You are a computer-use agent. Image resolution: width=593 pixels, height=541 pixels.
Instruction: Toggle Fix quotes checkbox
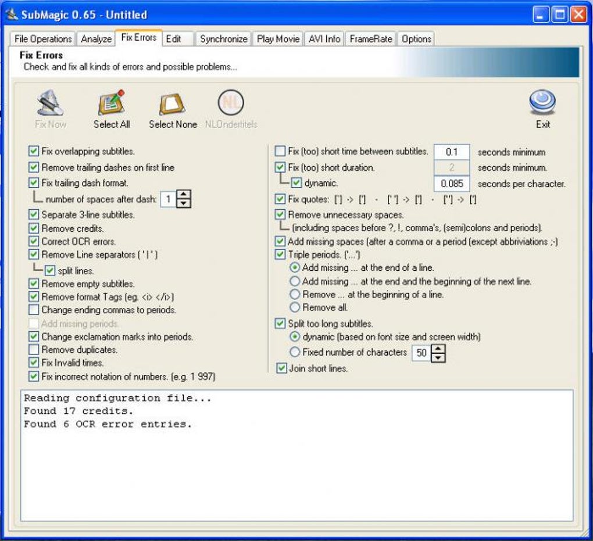pyautogui.click(x=280, y=199)
